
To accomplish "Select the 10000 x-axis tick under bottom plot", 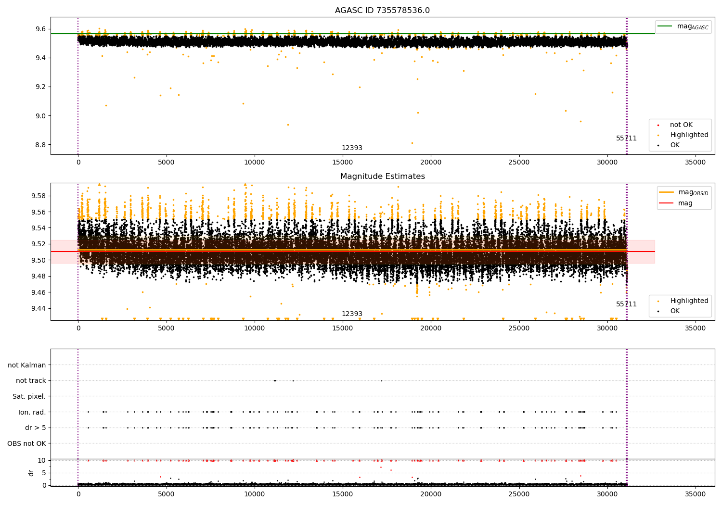I will point(254,494).
